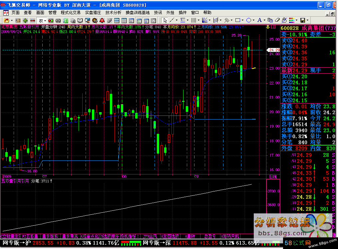Click the red horizontal double-arrow icon
This screenshot has height=249, width=338.
(33, 20)
